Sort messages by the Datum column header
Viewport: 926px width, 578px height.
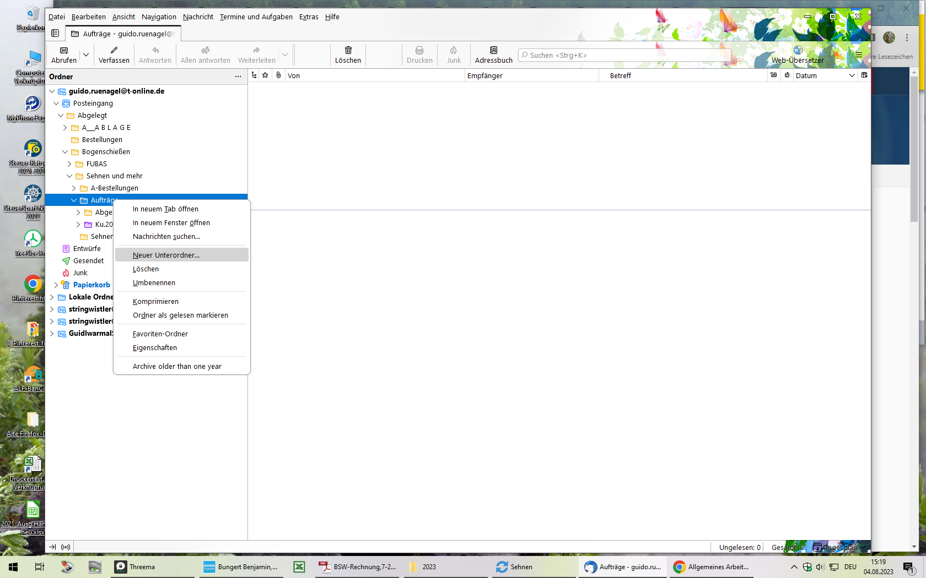tap(826, 75)
